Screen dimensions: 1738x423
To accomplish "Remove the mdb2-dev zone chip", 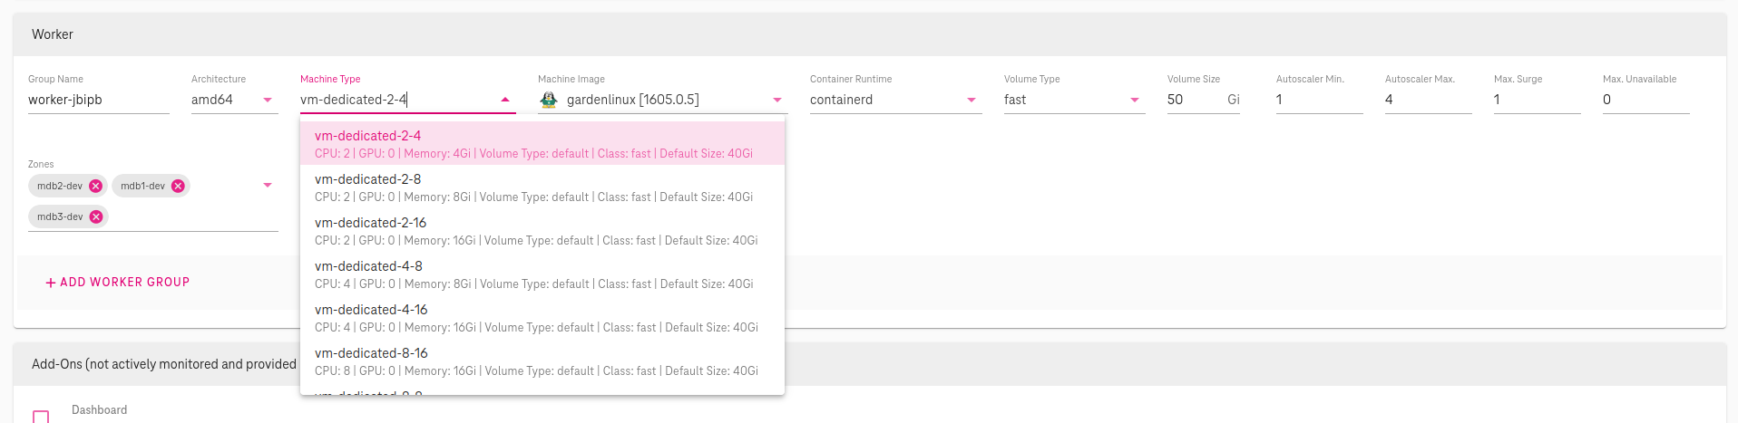I will point(95,186).
